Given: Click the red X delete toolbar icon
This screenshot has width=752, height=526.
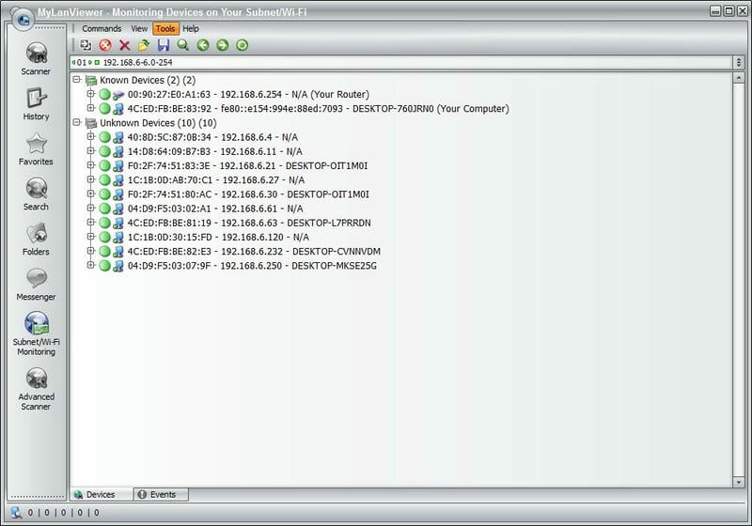Looking at the screenshot, I should (124, 45).
